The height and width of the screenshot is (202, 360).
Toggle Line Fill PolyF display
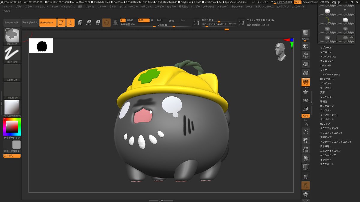tap(305, 167)
